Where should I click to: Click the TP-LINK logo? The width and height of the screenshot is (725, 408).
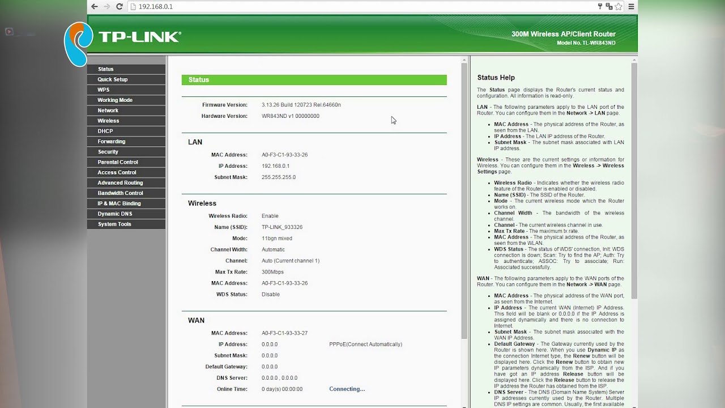pyautogui.click(x=139, y=37)
